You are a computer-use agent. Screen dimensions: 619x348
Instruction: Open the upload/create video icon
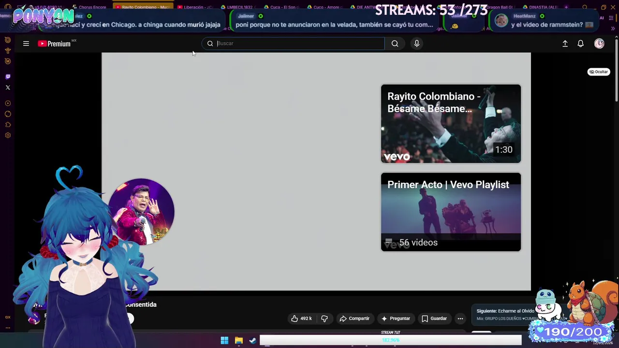pyautogui.click(x=565, y=43)
